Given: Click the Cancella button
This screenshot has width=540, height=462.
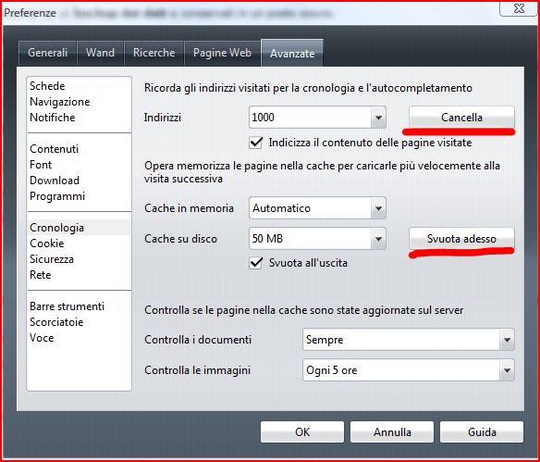Looking at the screenshot, I should [x=461, y=118].
